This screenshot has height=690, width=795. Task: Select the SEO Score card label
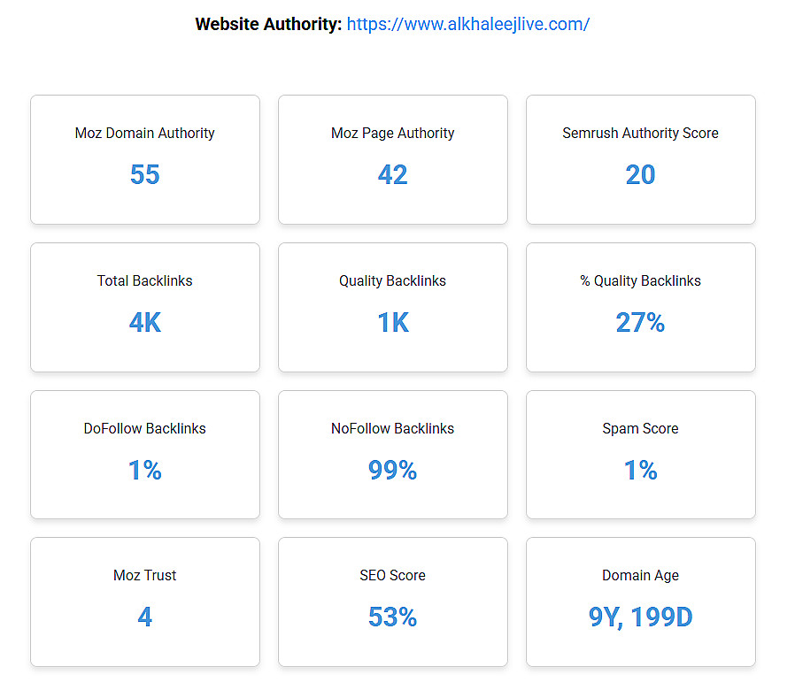(392, 576)
